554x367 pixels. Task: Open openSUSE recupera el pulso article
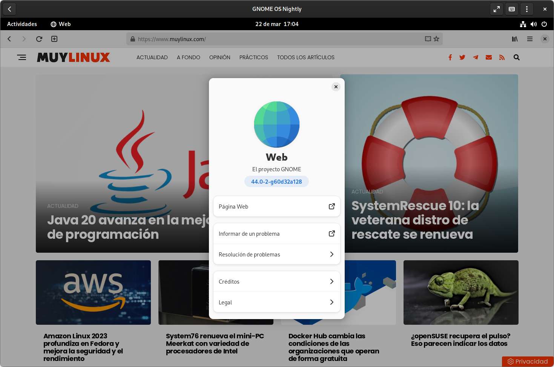click(460, 339)
